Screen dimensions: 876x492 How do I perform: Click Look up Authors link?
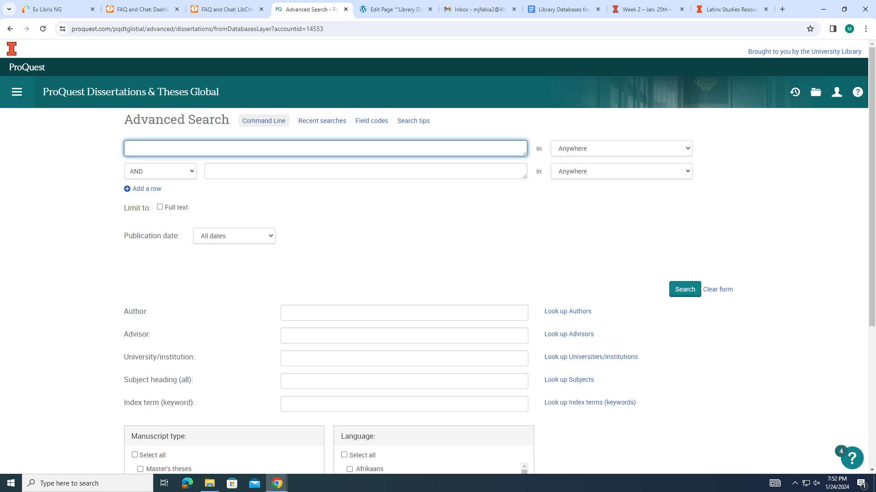point(568,311)
